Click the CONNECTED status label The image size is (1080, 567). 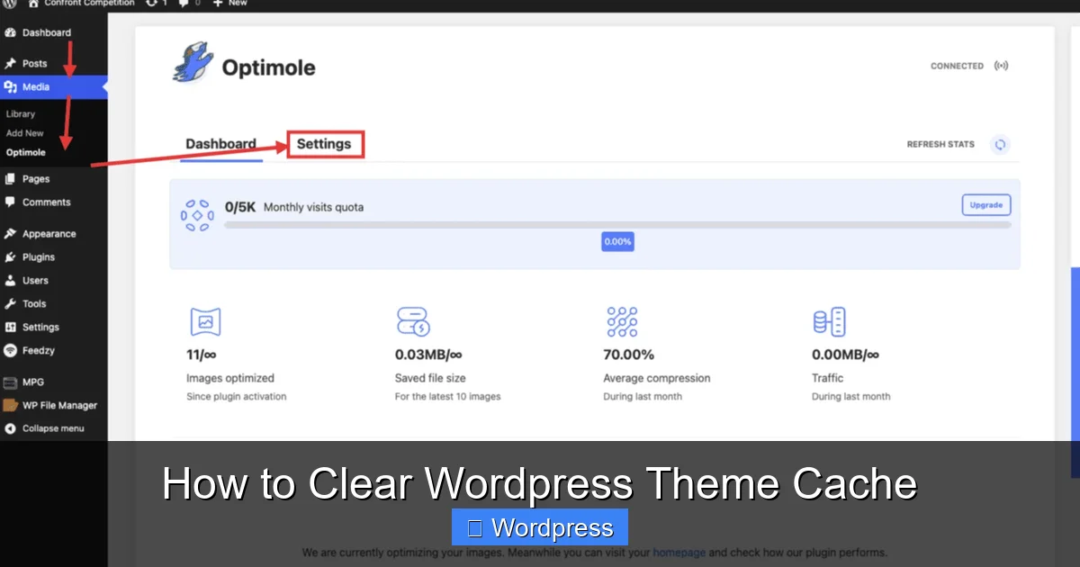[x=957, y=66]
